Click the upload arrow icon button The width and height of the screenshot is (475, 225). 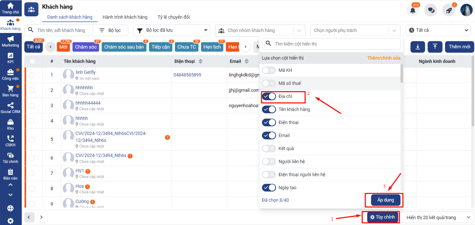coord(435,47)
